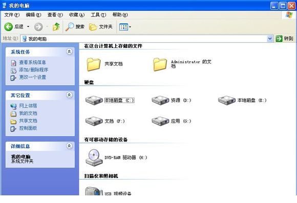Click the Views icon button
The height and width of the screenshot is (203, 297).
(x=123, y=27)
